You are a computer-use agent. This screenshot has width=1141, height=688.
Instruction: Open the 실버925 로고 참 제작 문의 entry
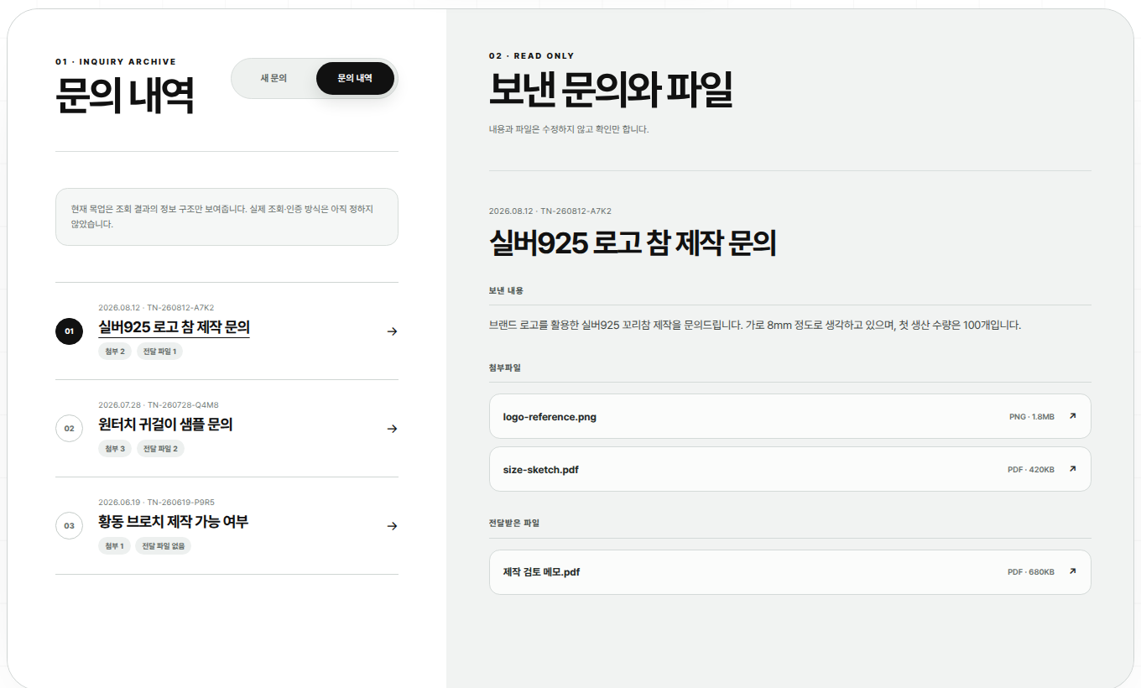coord(227,331)
